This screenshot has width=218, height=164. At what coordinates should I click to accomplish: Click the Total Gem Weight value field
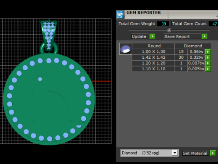[163, 24]
